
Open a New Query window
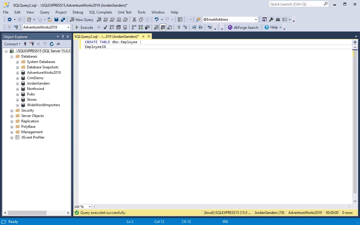82,19
